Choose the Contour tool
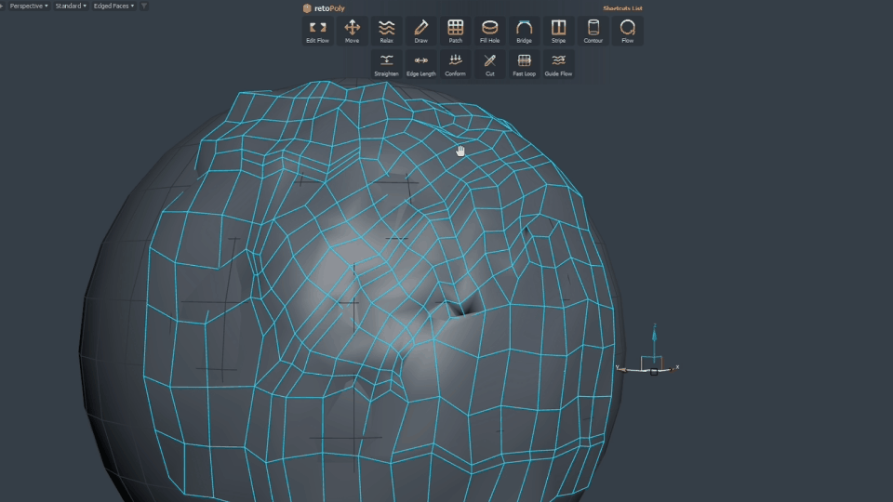 [593, 32]
